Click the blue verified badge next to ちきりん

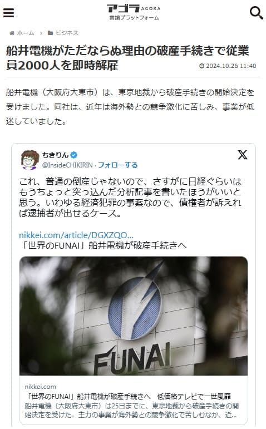click(73, 155)
